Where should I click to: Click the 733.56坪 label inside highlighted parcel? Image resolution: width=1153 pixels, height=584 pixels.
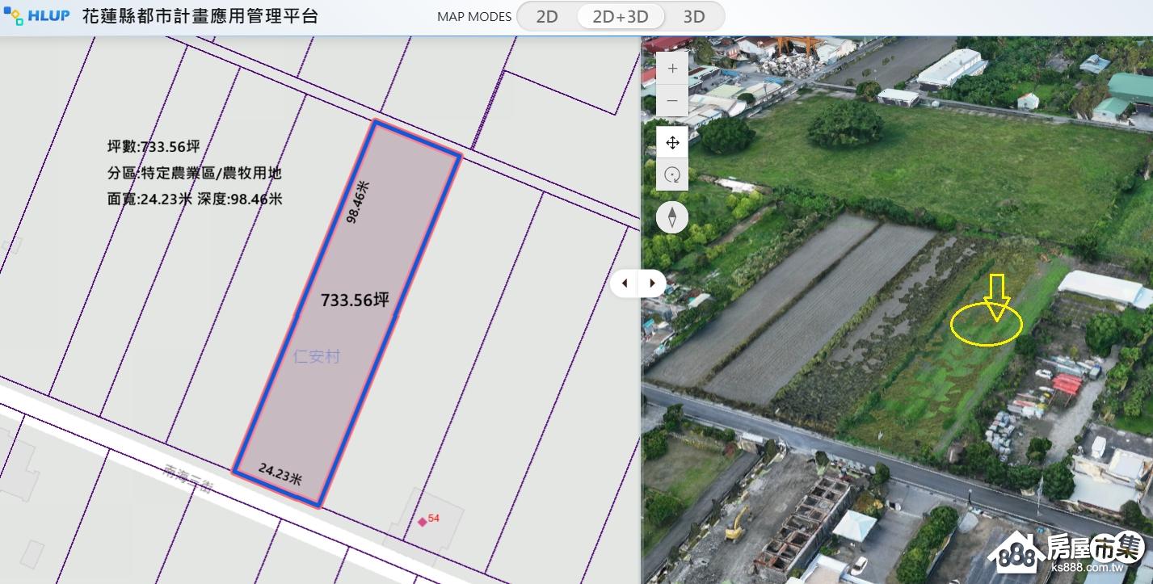(x=355, y=300)
